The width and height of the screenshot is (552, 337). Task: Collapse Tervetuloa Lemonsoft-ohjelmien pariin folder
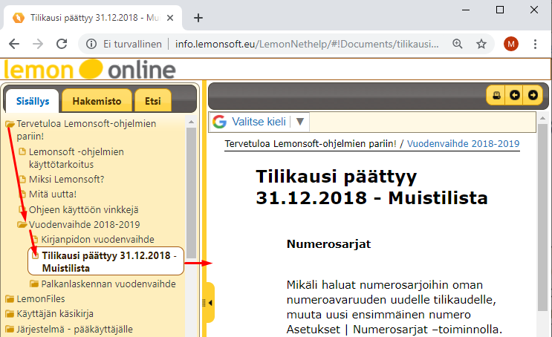pos(10,124)
